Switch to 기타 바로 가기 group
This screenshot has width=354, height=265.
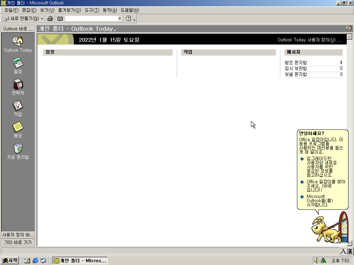pyautogui.click(x=18, y=243)
